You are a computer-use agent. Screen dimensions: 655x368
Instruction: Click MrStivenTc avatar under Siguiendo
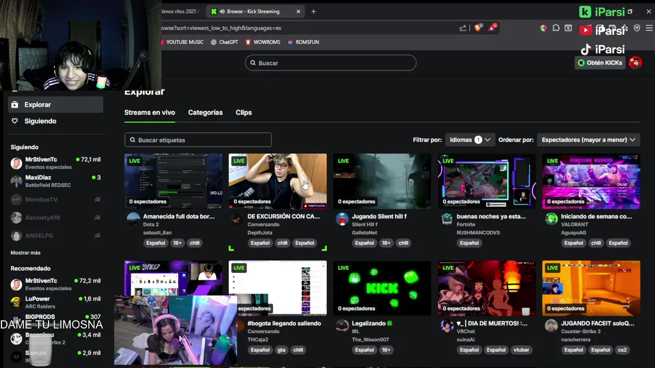click(x=16, y=163)
